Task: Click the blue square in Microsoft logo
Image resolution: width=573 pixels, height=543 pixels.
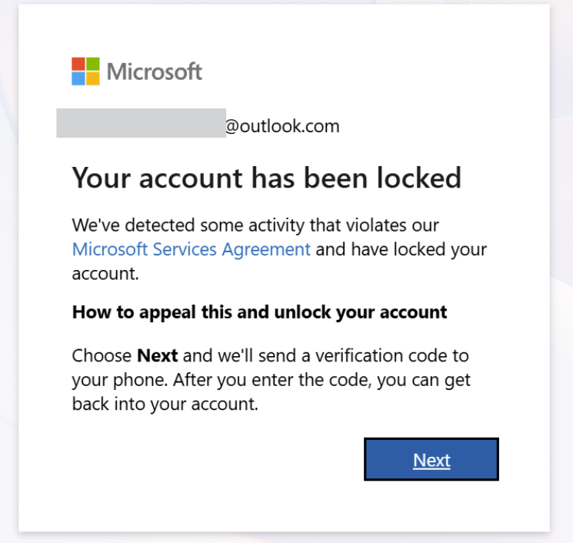Action: [78, 78]
